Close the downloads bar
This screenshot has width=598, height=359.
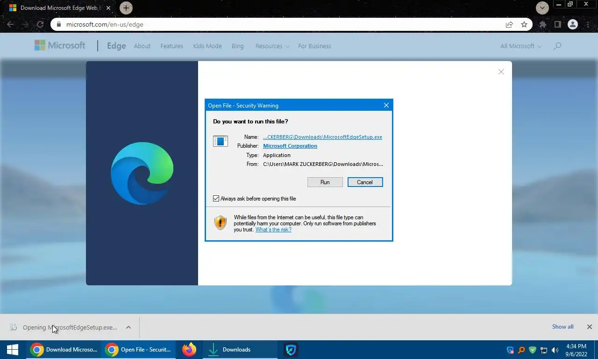[x=589, y=327]
